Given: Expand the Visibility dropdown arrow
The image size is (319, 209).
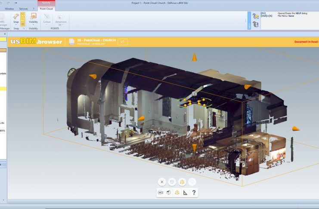Looking at the screenshot, I should coord(33,25).
